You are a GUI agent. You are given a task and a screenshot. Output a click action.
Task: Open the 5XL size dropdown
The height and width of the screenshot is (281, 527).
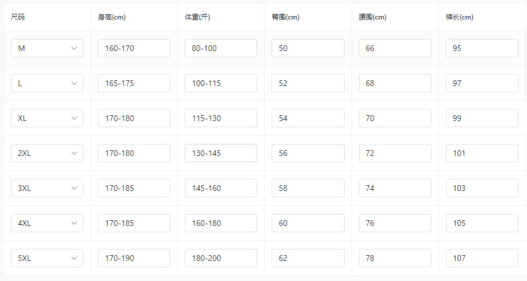tap(47, 258)
